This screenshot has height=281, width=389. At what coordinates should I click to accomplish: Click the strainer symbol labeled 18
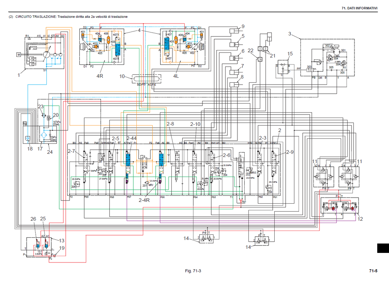[28, 138]
